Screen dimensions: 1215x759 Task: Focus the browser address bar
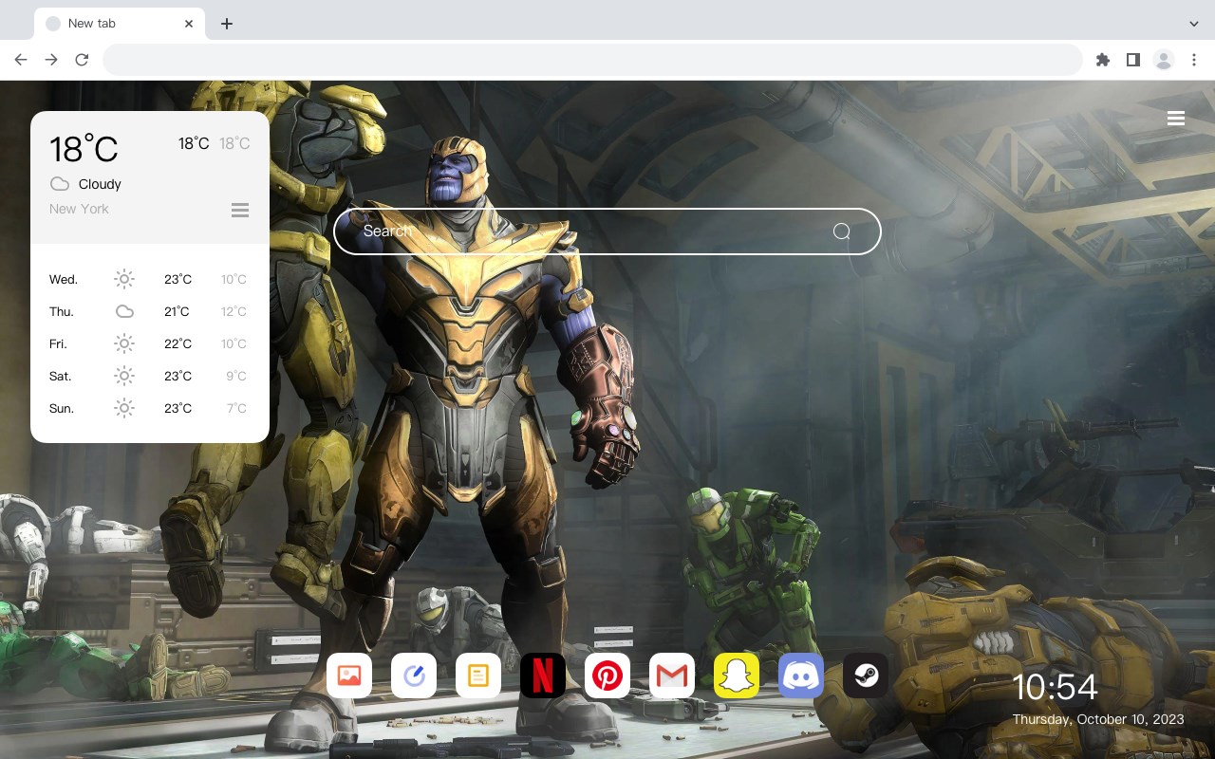pos(592,60)
